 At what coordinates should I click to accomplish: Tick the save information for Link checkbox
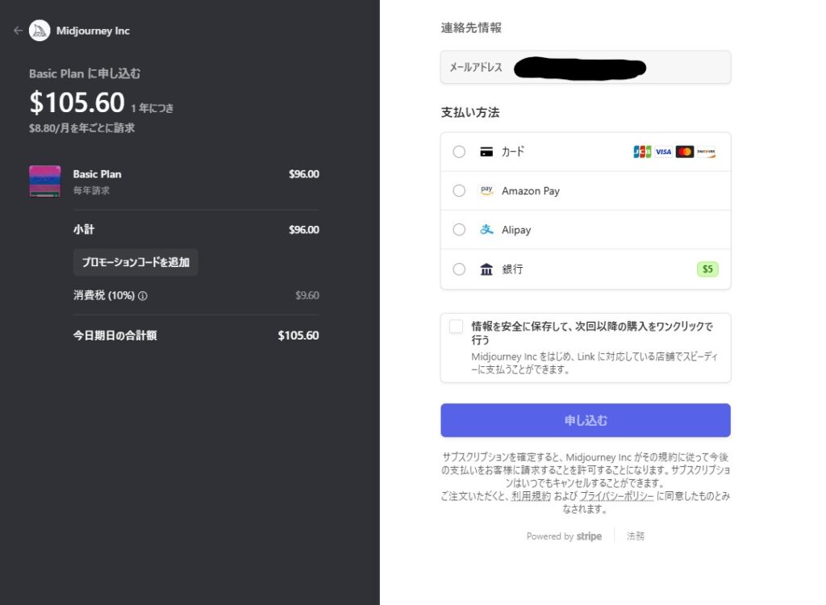457,326
